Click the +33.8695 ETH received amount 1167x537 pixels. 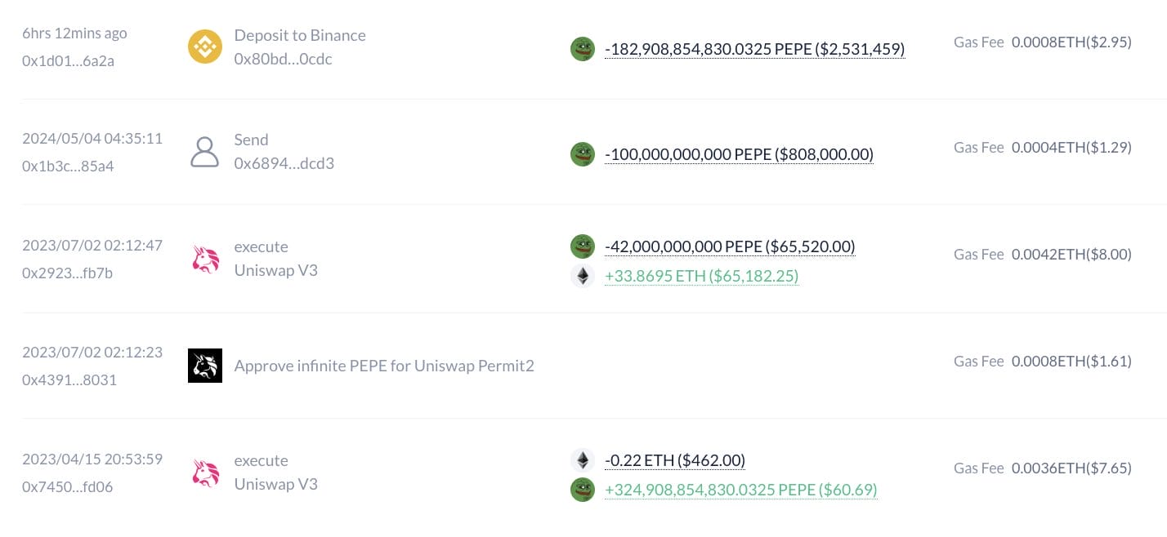point(701,277)
